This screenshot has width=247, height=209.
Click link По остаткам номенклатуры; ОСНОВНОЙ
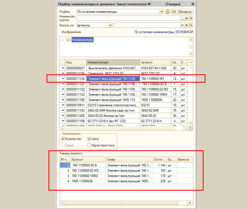pos(163,32)
